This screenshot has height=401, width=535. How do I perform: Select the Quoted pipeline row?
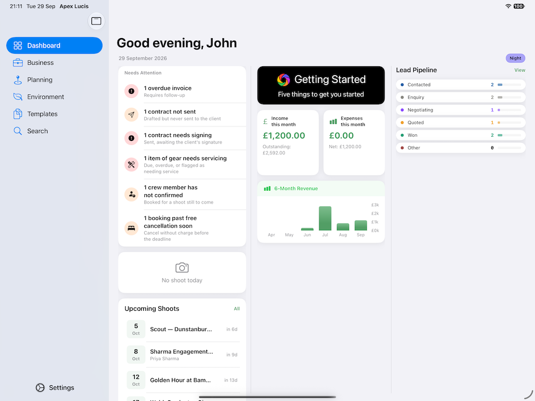(x=461, y=122)
